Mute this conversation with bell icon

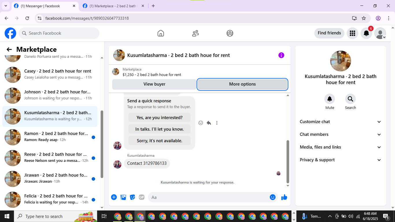click(x=330, y=99)
